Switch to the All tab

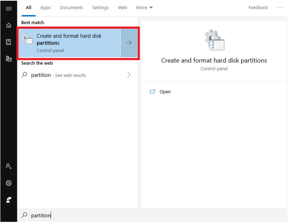click(29, 8)
